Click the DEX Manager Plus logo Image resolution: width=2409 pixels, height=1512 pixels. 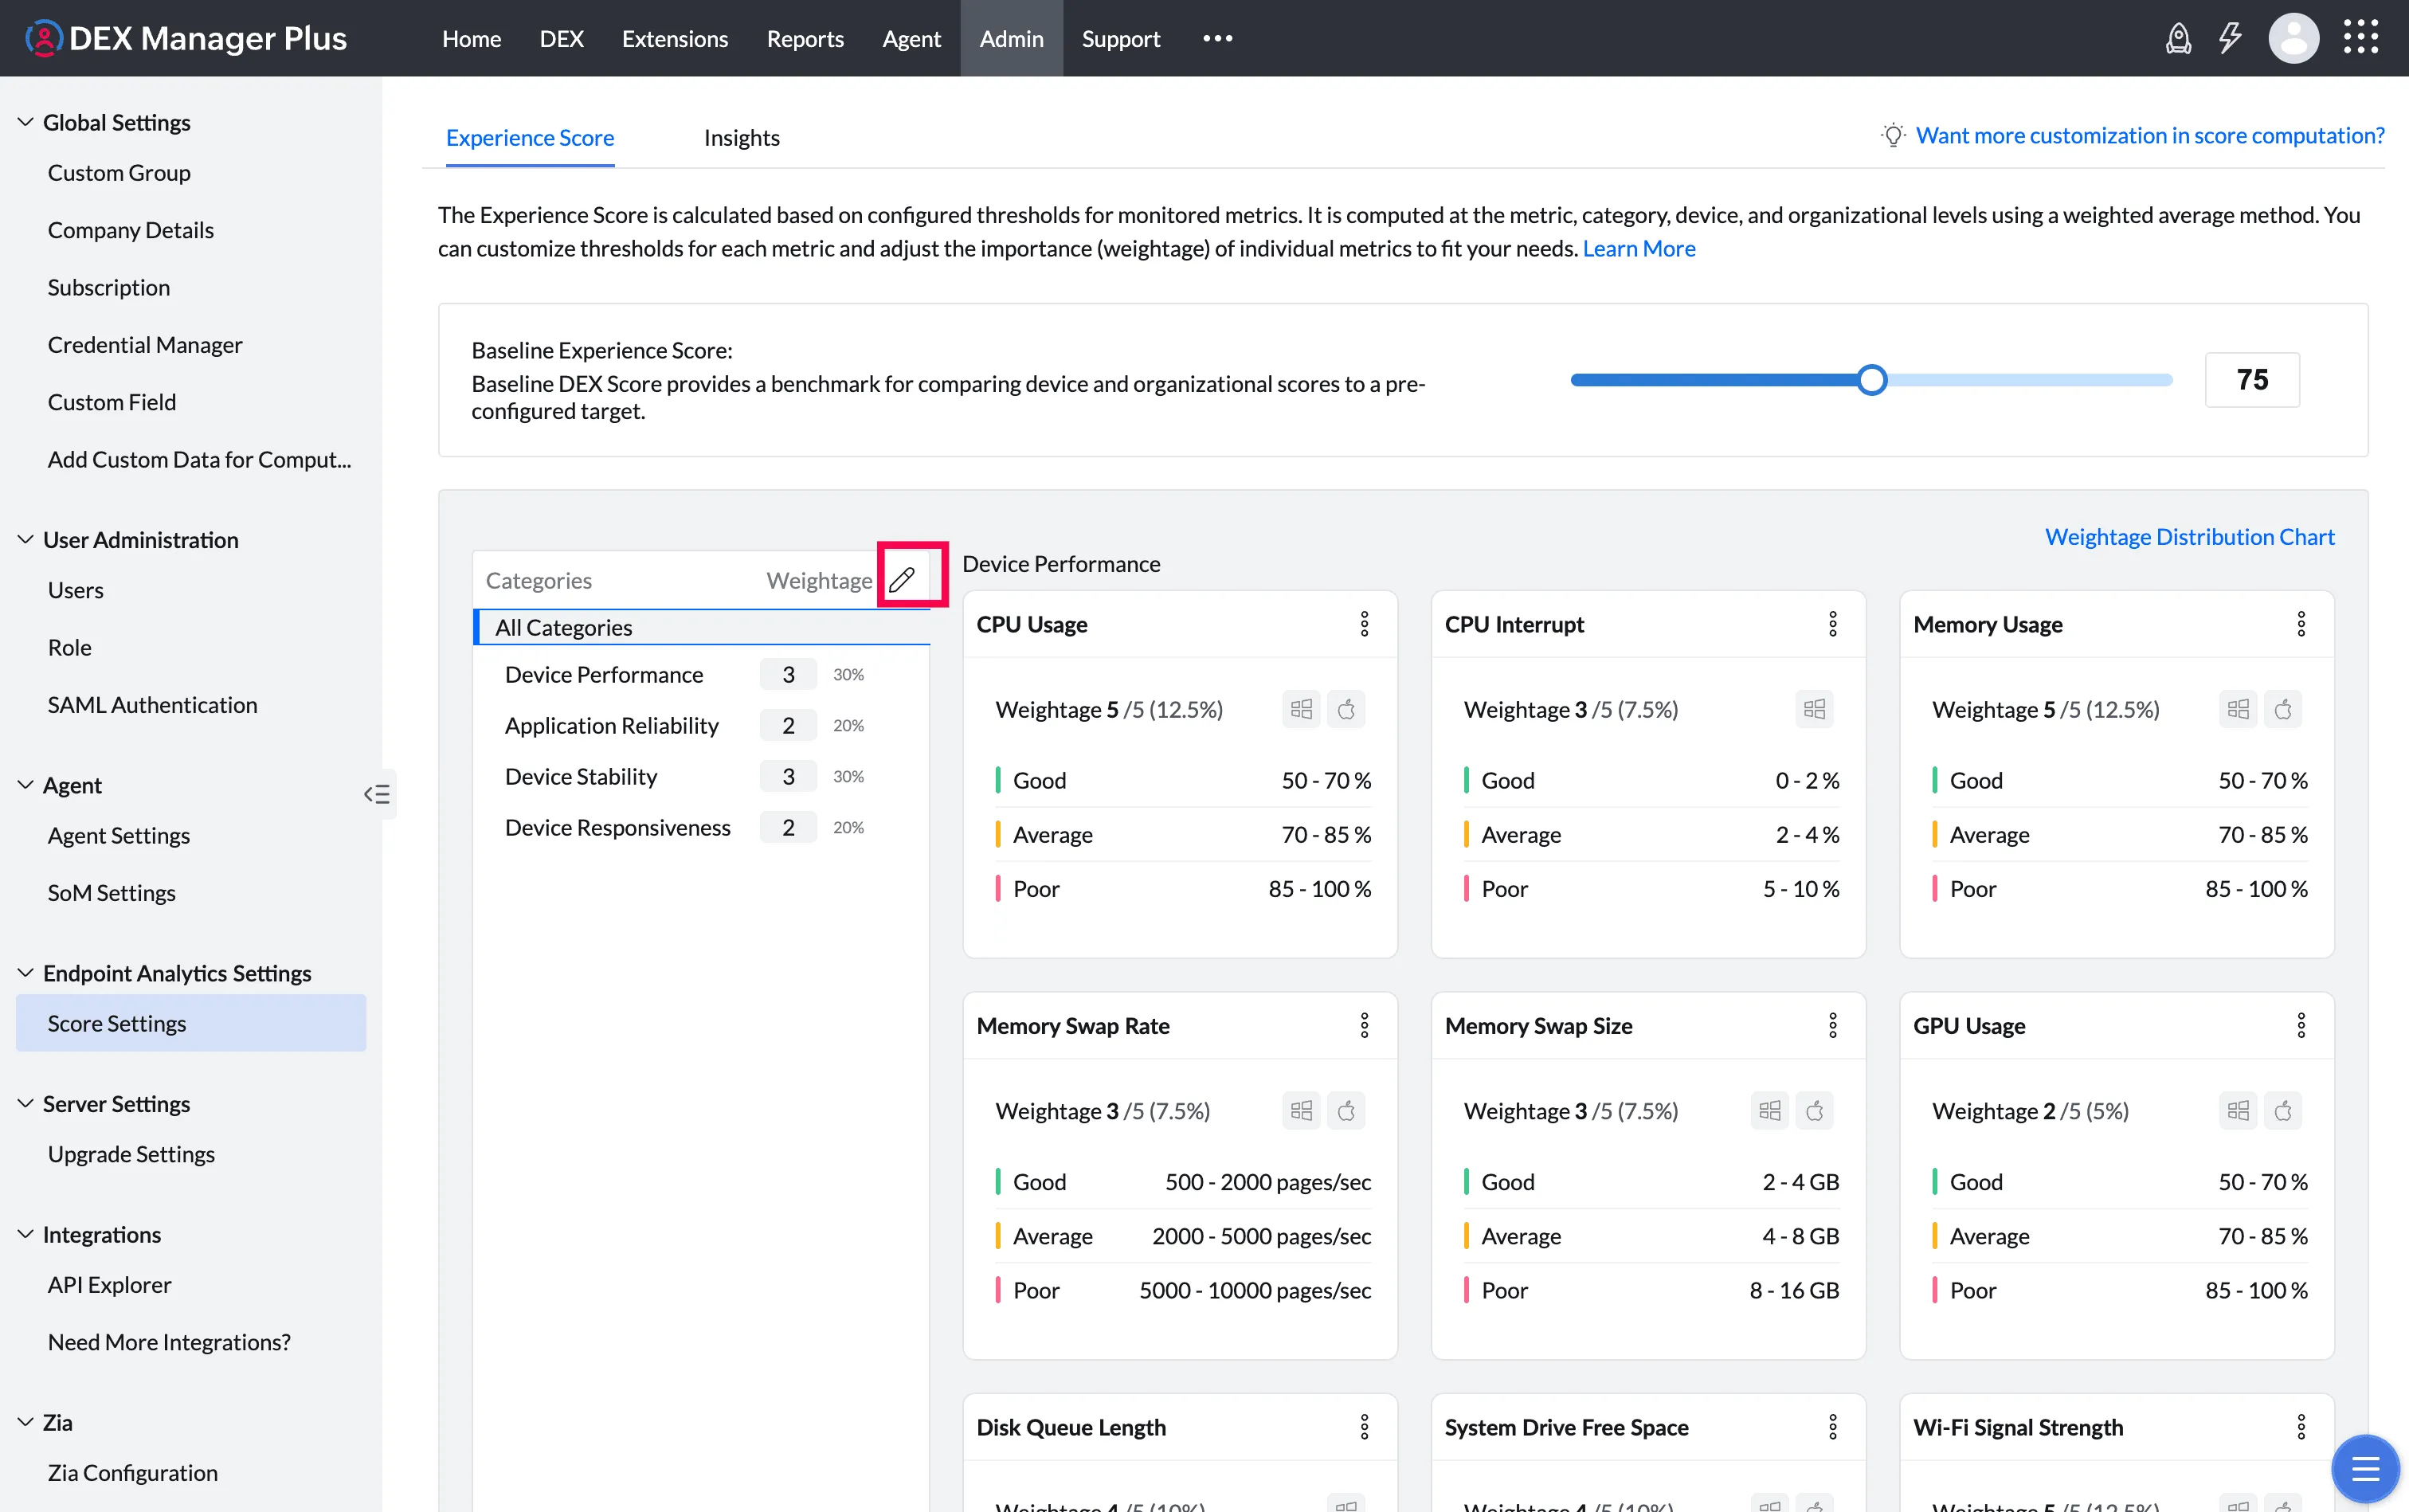185,38
